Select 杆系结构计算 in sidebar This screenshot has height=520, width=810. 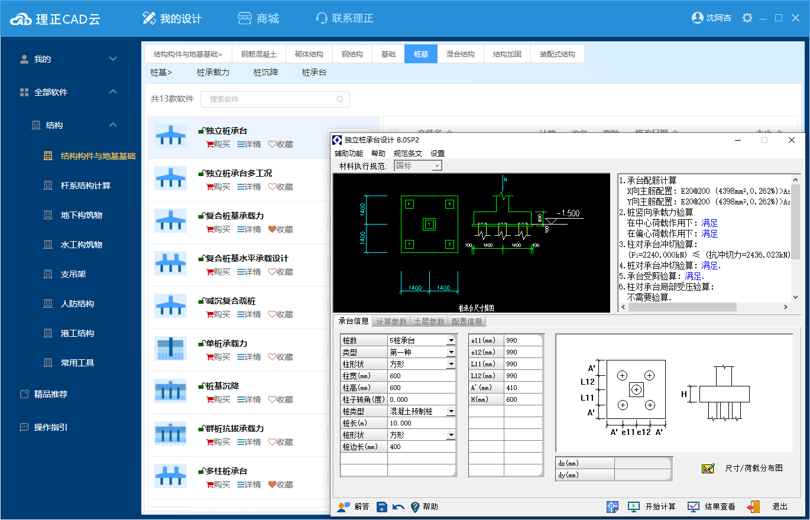[86, 186]
